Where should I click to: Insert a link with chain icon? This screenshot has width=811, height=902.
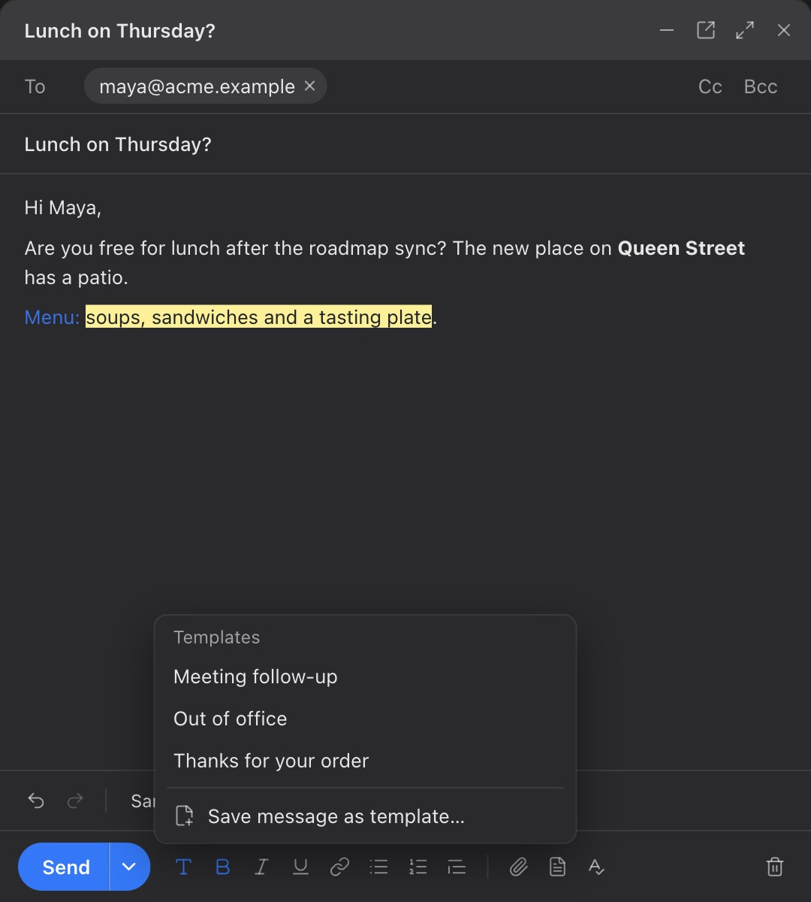339,867
